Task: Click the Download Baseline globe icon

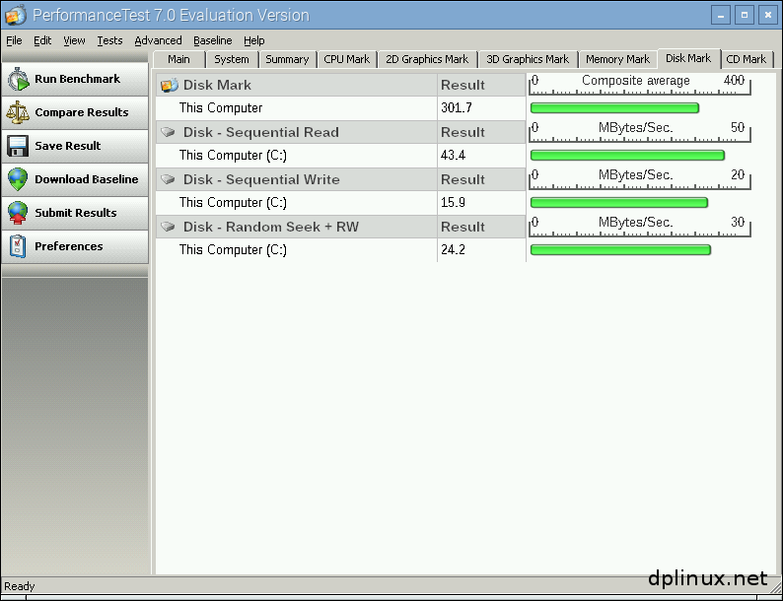Action: coord(18,179)
